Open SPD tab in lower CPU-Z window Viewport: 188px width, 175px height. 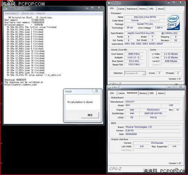[152, 93]
